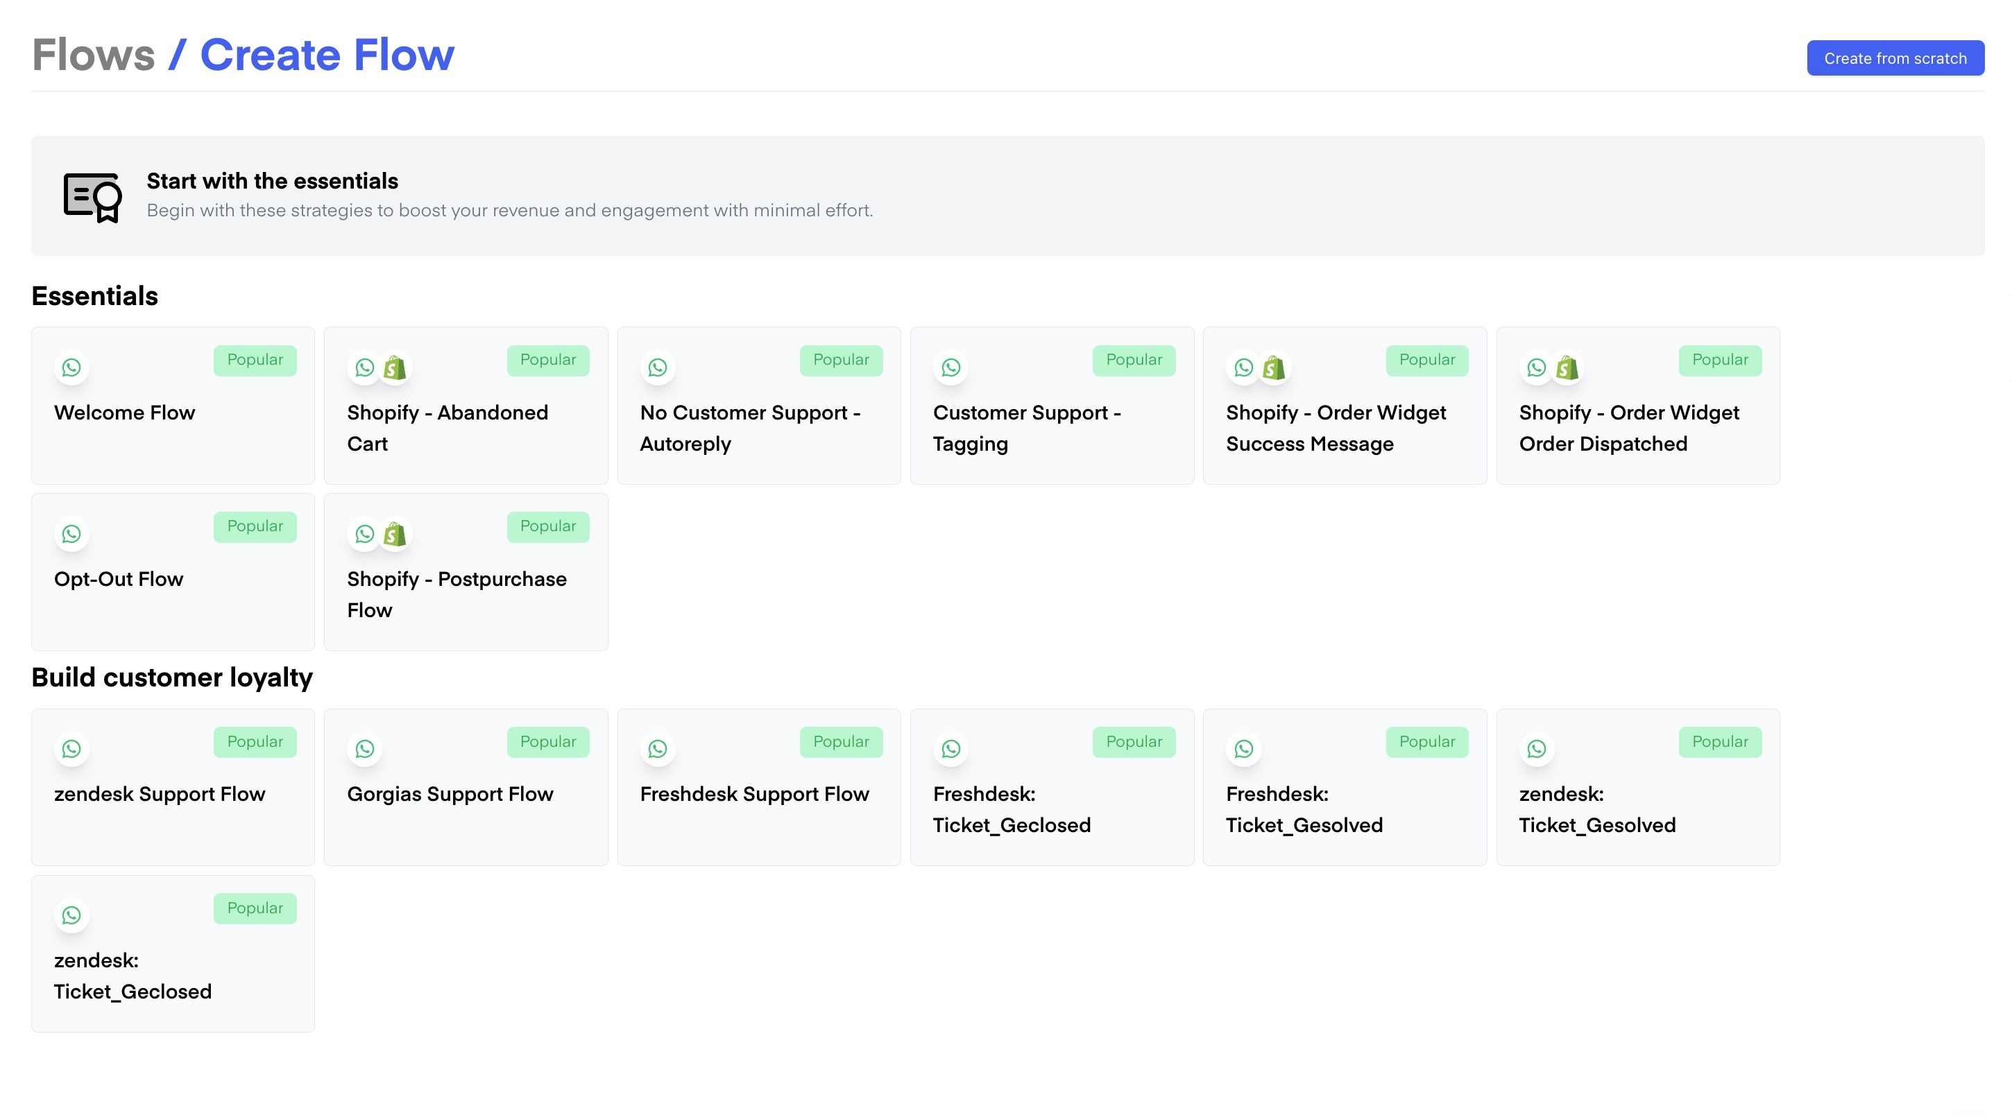Click the Popular badge on zendesk: Ticket_Geclosed card

[255, 908]
